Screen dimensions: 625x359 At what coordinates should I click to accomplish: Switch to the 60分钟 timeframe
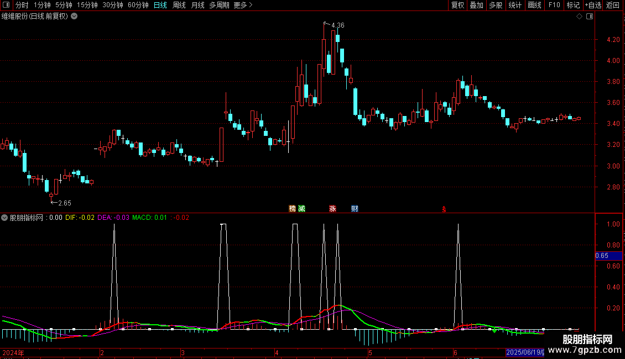(138, 5)
